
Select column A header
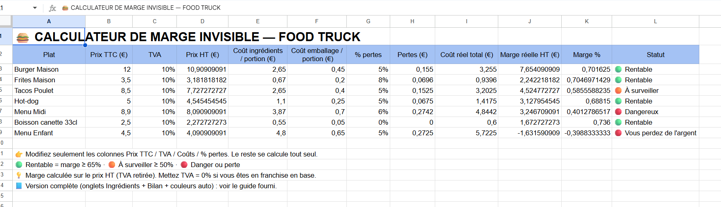49,21
